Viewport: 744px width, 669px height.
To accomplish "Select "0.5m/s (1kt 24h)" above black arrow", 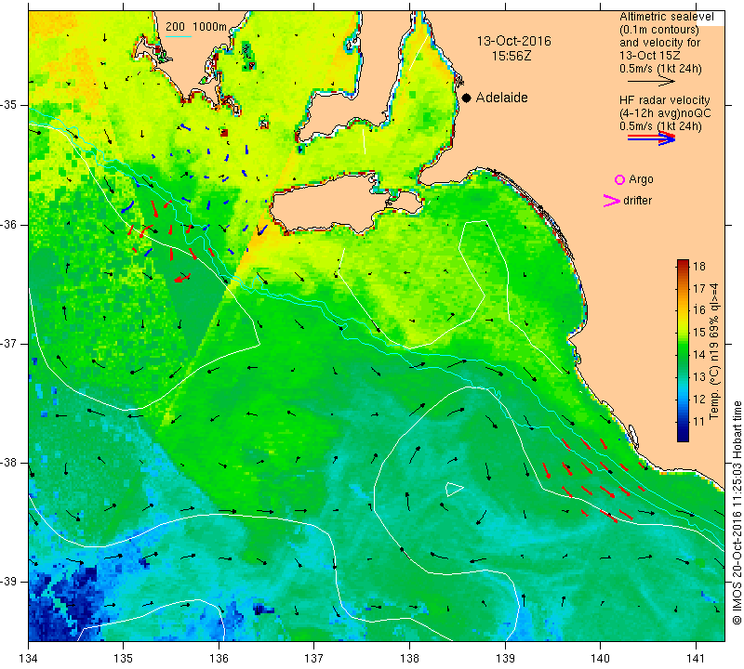I will pyautogui.click(x=660, y=69).
